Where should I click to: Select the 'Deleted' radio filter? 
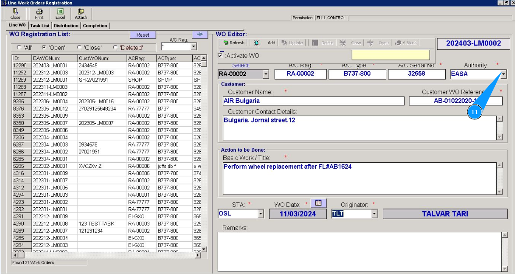[x=115, y=47]
